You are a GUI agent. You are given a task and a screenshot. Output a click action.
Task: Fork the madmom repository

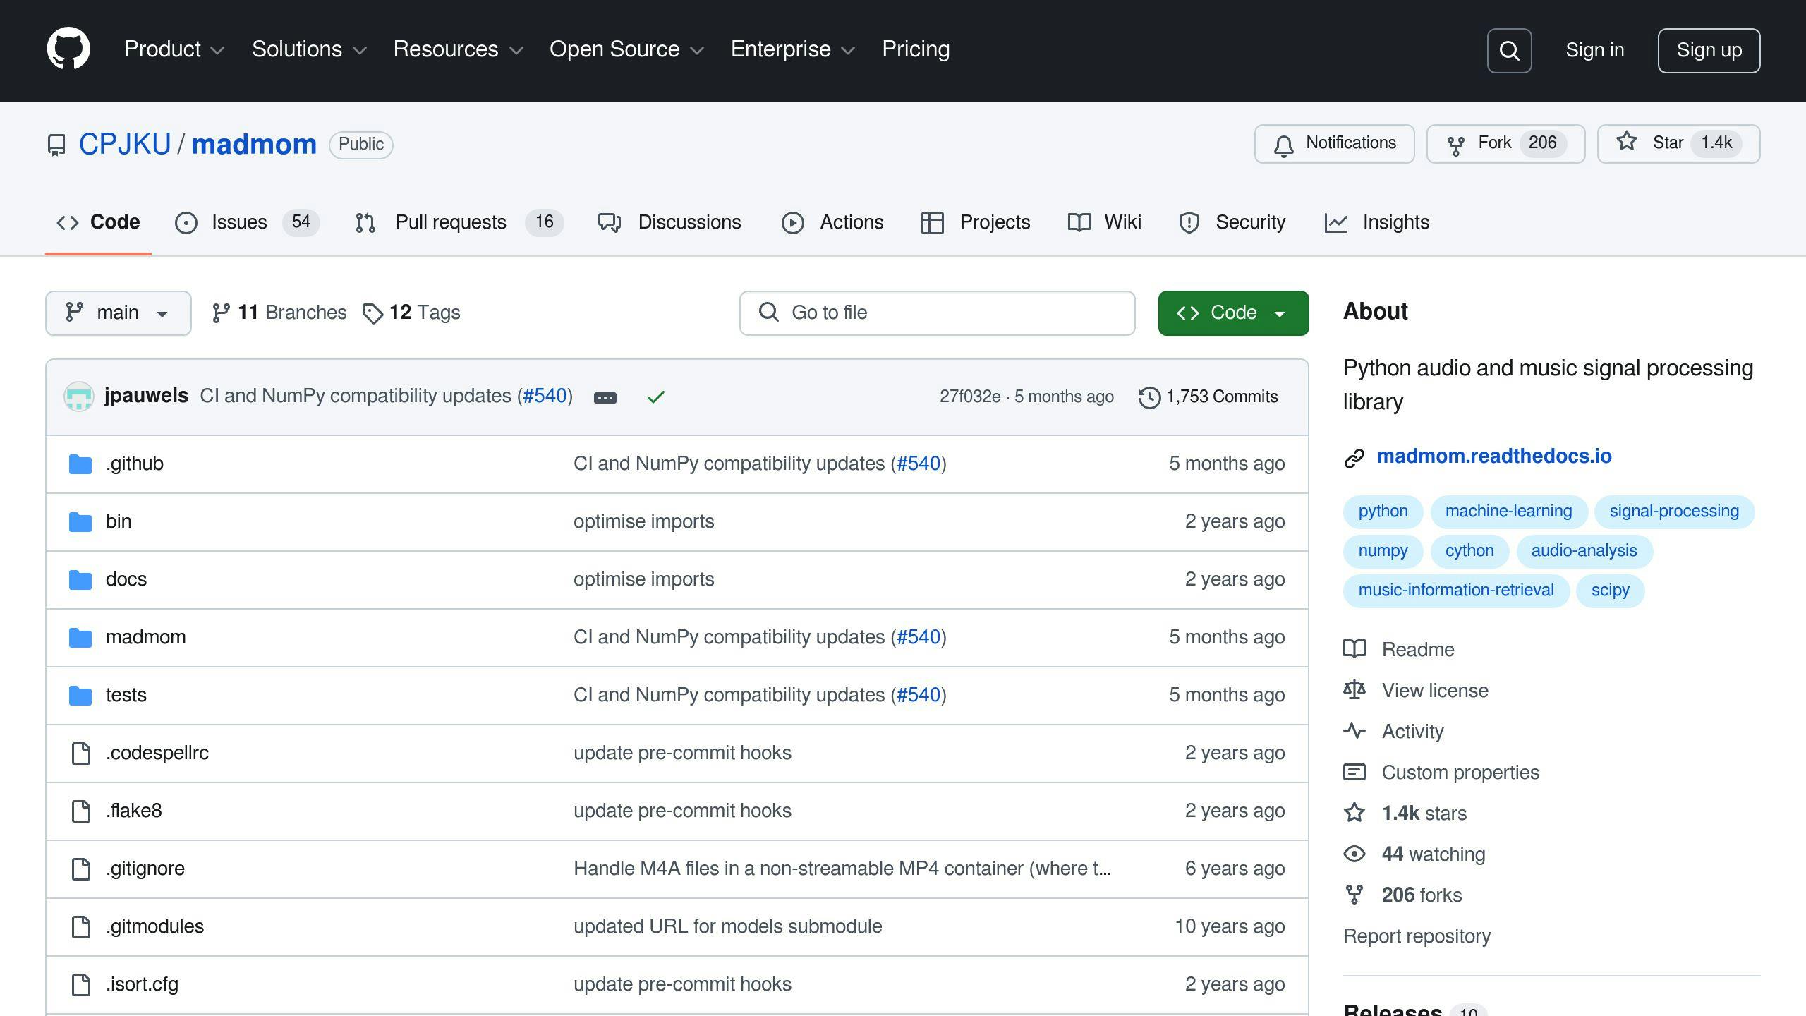pos(1505,144)
